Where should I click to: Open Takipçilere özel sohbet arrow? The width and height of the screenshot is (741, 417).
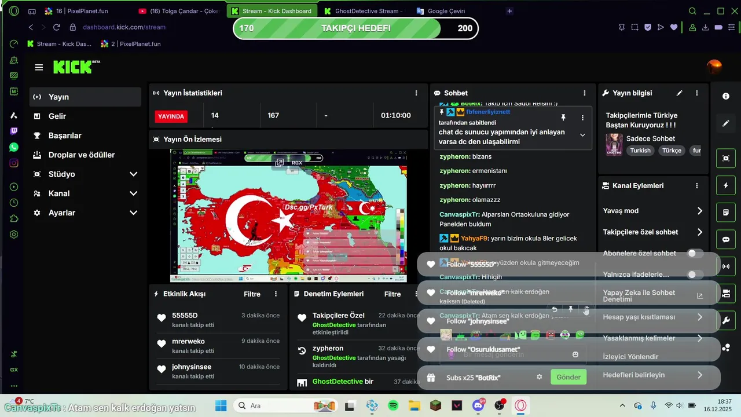click(699, 232)
